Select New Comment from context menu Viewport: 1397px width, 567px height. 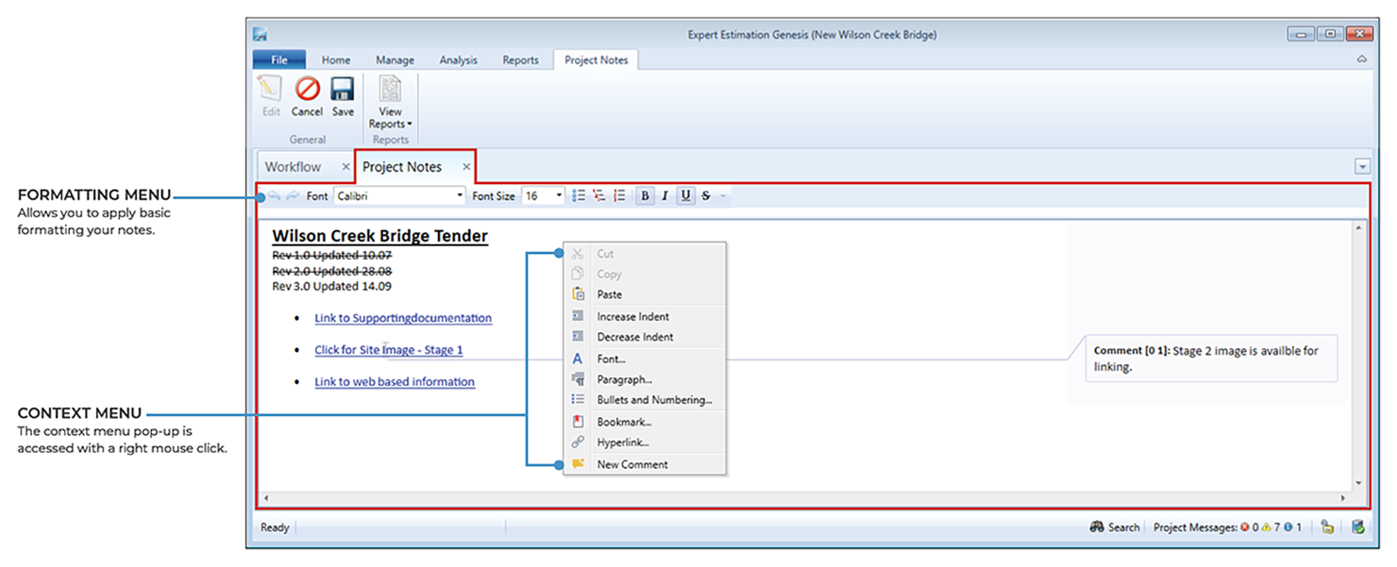coord(631,464)
